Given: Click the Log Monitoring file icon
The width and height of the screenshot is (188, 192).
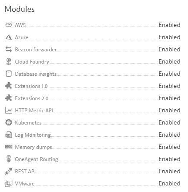Looking at the screenshot, I should click(9, 135).
